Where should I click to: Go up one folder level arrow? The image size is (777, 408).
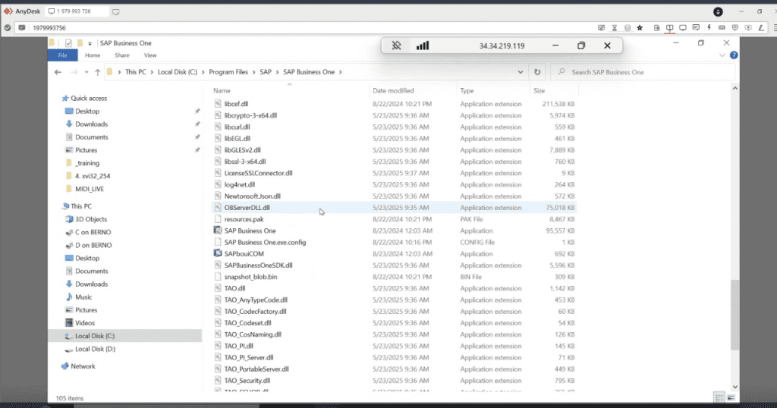(x=98, y=72)
